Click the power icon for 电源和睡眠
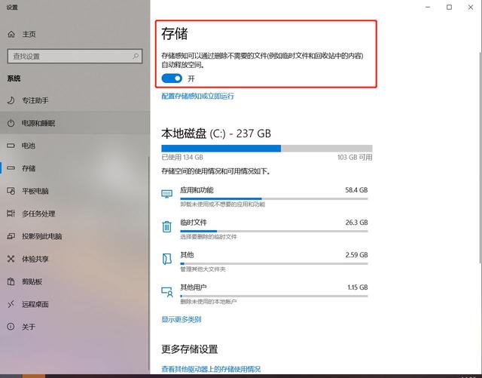This screenshot has height=378, width=482. tap(11, 123)
